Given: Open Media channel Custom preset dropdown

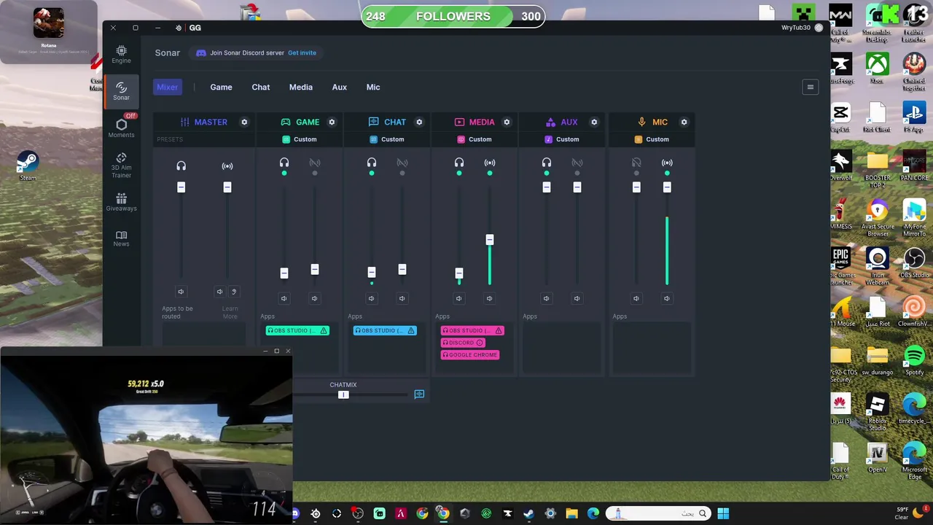Looking at the screenshot, I should coord(475,139).
